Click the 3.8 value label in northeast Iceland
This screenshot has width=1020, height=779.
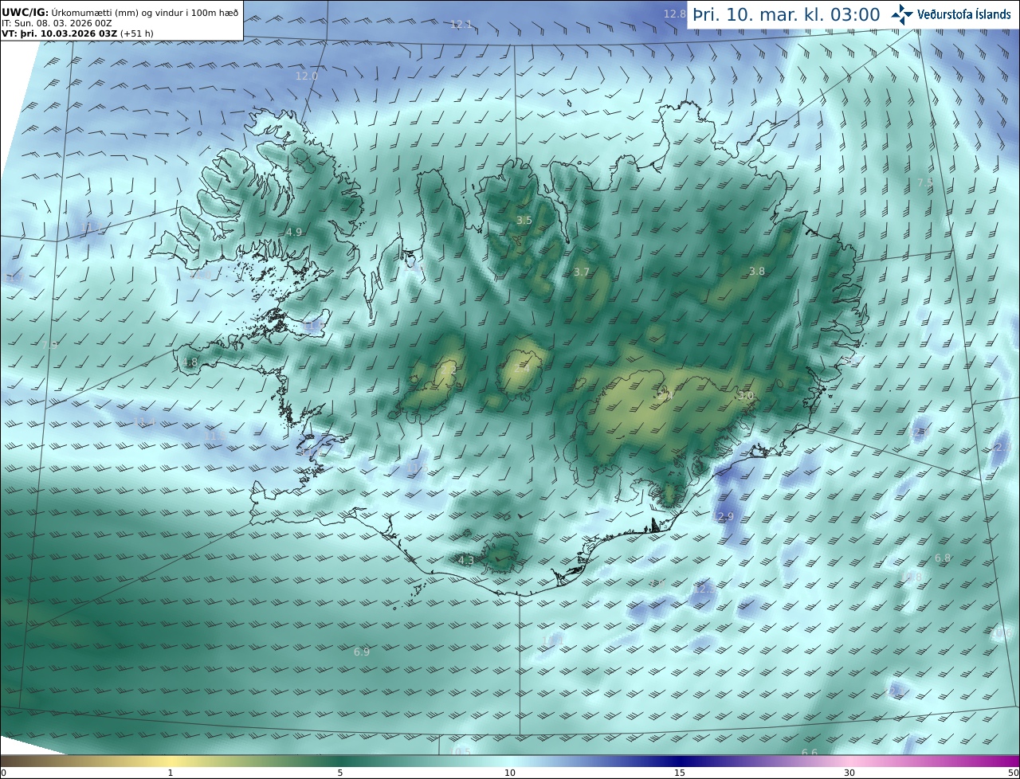click(x=757, y=272)
